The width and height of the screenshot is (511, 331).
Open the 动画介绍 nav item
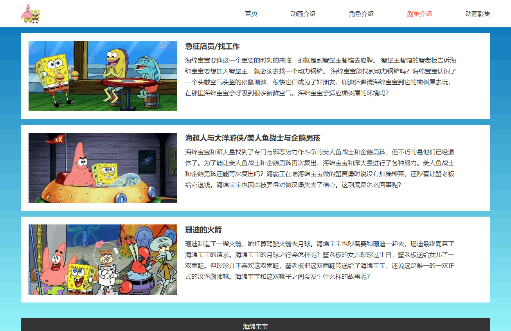point(303,14)
